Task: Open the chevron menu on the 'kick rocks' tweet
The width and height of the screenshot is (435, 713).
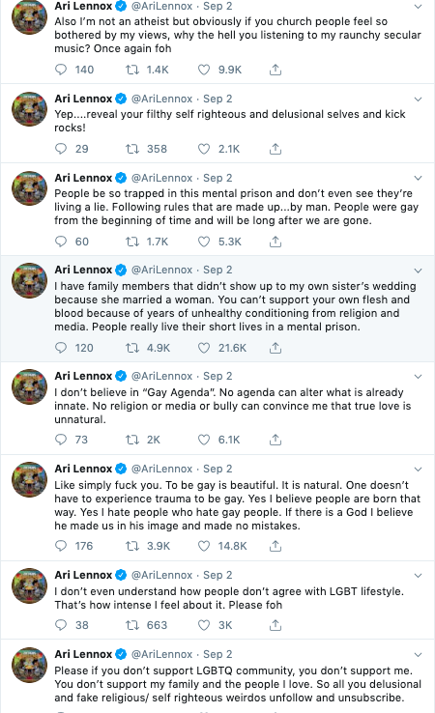Action: pyautogui.click(x=419, y=100)
